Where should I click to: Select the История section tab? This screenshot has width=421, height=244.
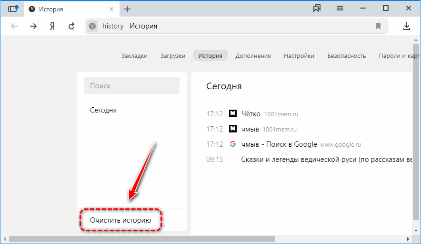point(210,56)
